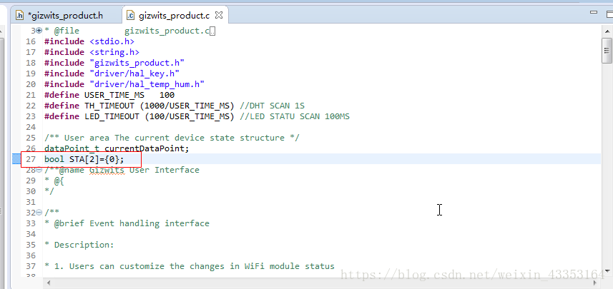Image resolution: width=613 pixels, height=289 pixels.
Task: Collapse the @name Gizwits comment at line 28
Action: [39, 170]
